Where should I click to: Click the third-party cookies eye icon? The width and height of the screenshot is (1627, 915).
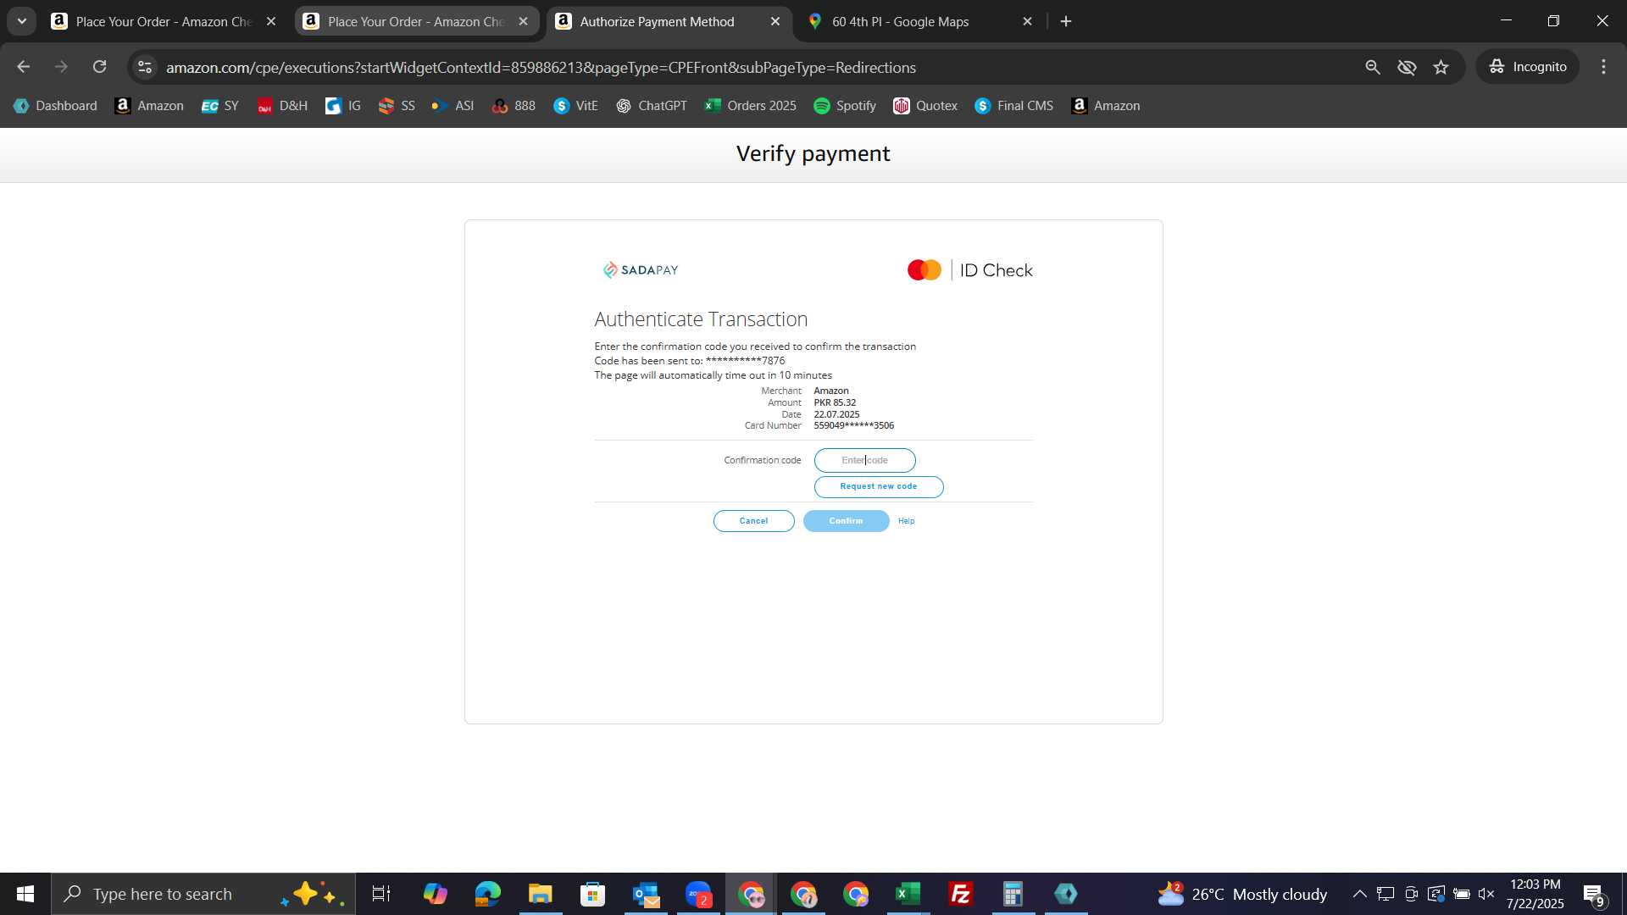coord(1407,67)
